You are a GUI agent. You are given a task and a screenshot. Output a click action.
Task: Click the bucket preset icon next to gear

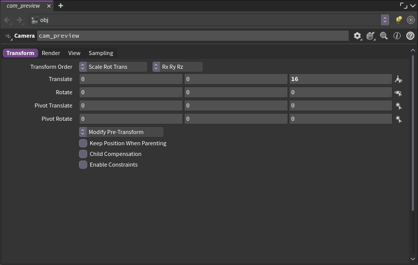[x=370, y=36]
